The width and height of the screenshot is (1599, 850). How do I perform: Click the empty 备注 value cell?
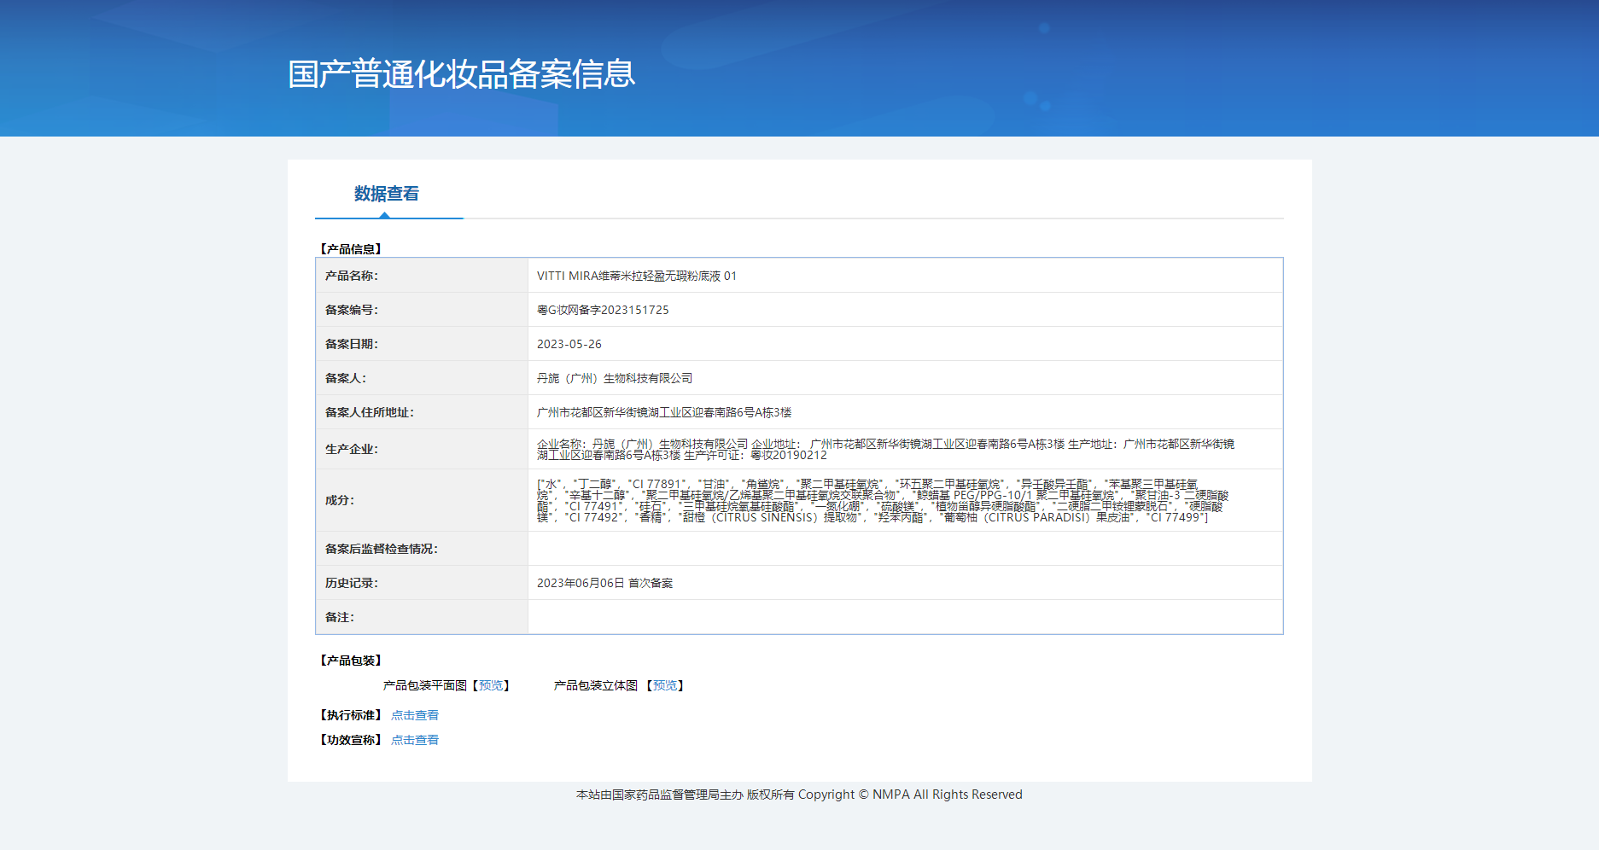pos(904,617)
